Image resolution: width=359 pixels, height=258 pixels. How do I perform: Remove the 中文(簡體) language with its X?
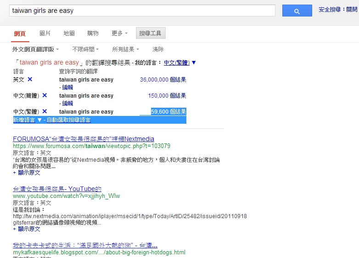(45, 95)
